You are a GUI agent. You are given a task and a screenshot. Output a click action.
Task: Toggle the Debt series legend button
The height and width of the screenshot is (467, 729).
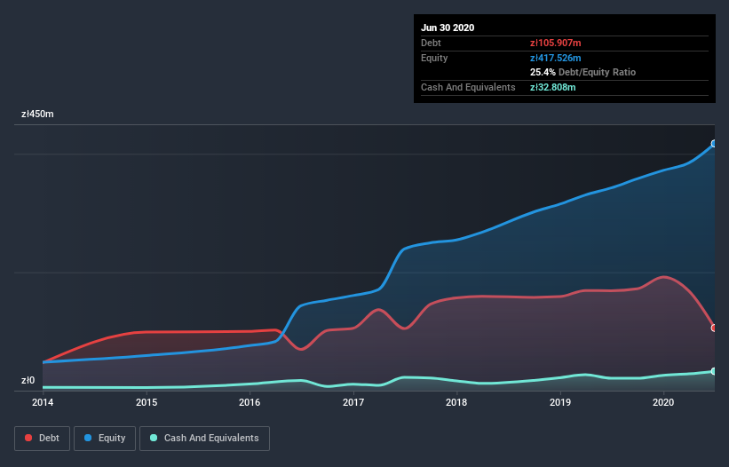tap(43, 439)
